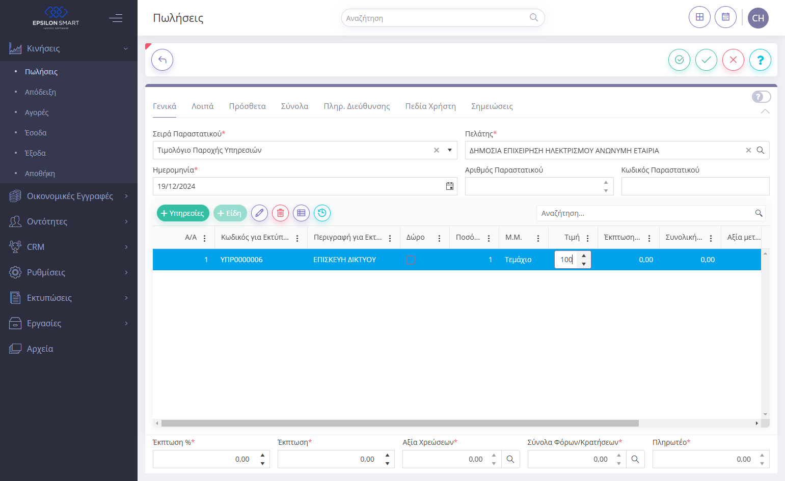Open the history clock icon

click(322, 213)
